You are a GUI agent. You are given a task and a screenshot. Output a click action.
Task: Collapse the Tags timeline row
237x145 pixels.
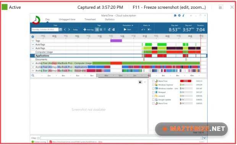[x=33, y=41]
